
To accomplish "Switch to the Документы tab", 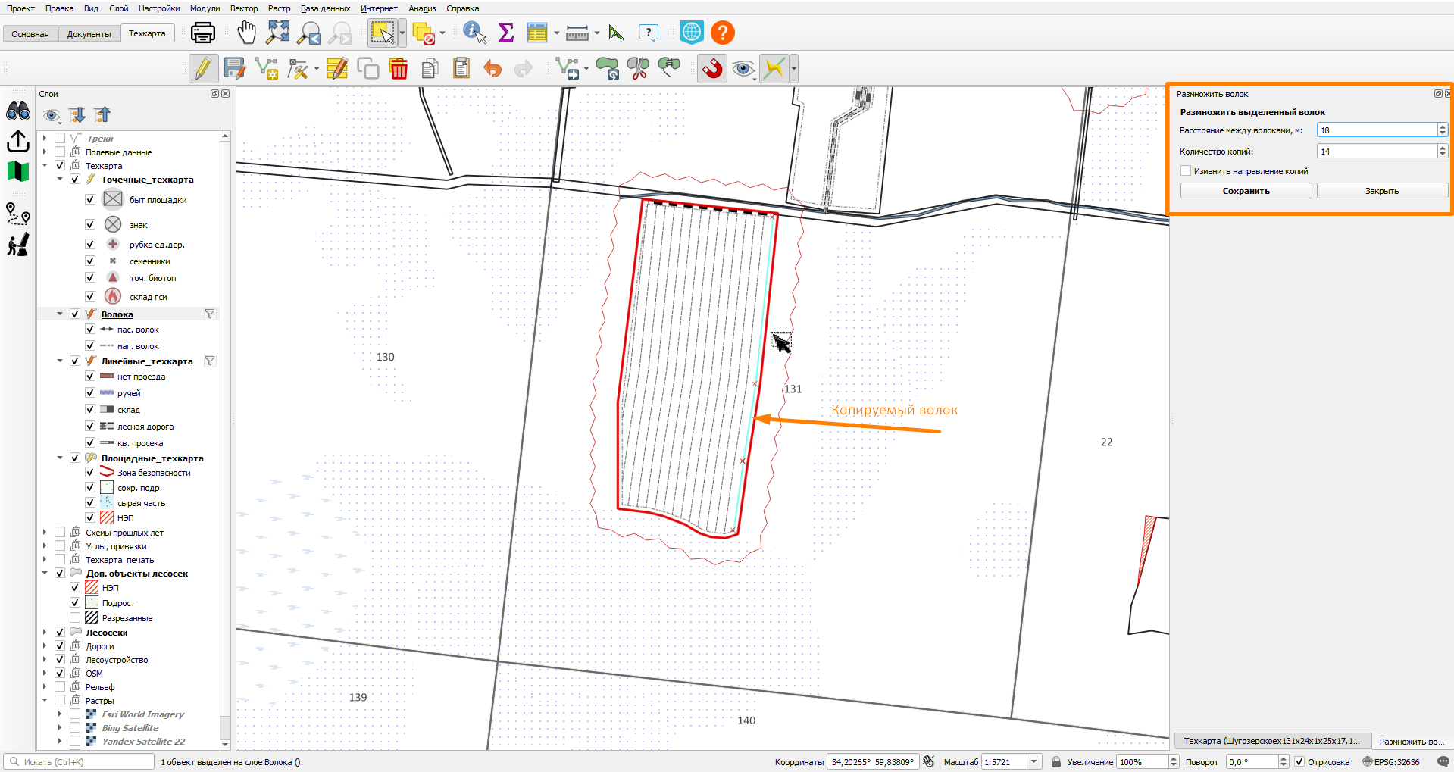I will (89, 34).
